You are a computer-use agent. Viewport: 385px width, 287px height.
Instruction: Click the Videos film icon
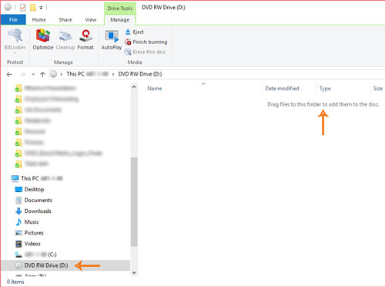(x=18, y=244)
